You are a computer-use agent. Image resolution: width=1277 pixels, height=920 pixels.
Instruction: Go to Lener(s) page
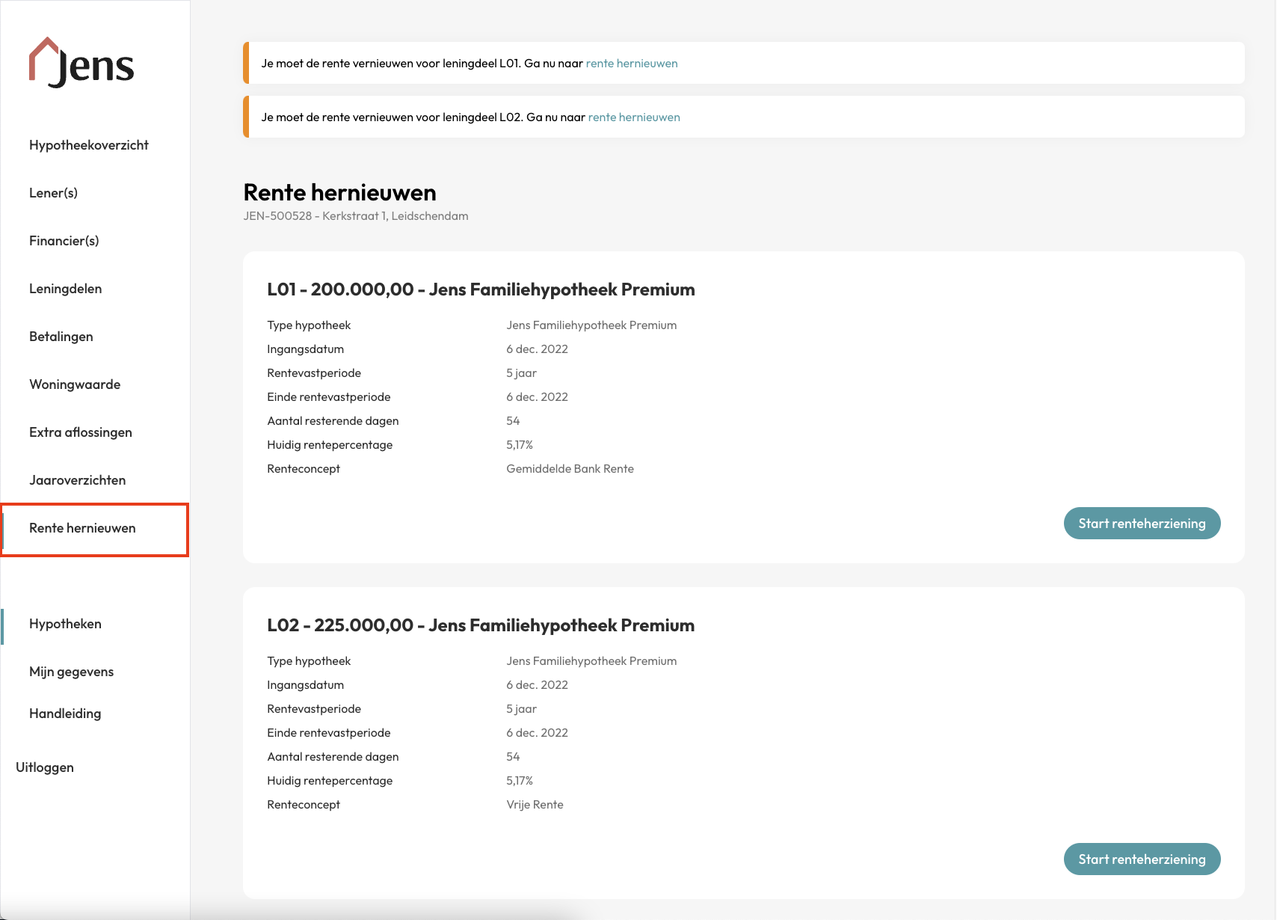point(53,193)
